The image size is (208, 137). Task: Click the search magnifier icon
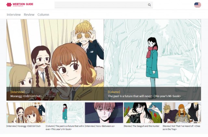[x=149, y=5]
